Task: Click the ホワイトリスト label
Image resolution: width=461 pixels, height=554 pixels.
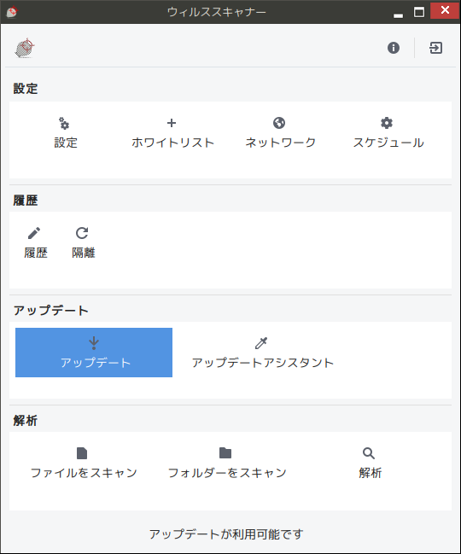Action: click(x=173, y=143)
